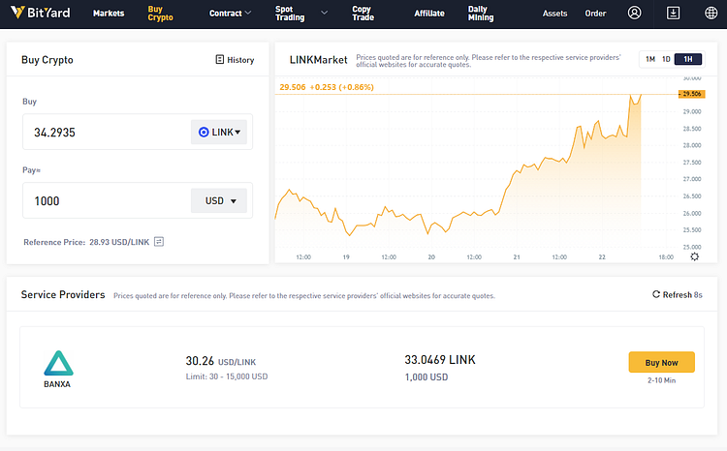Click the 1,000 USD provider amount
The height and width of the screenshot is (451, 727).
[427, 376]
